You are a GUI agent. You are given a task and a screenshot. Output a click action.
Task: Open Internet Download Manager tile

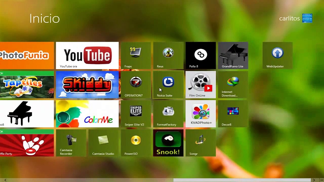tap(233, 85)
